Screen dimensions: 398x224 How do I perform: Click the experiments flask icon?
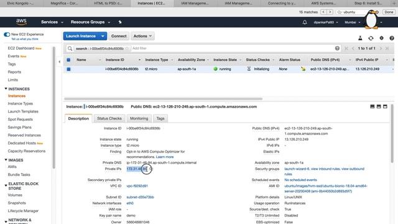point(360,38)
